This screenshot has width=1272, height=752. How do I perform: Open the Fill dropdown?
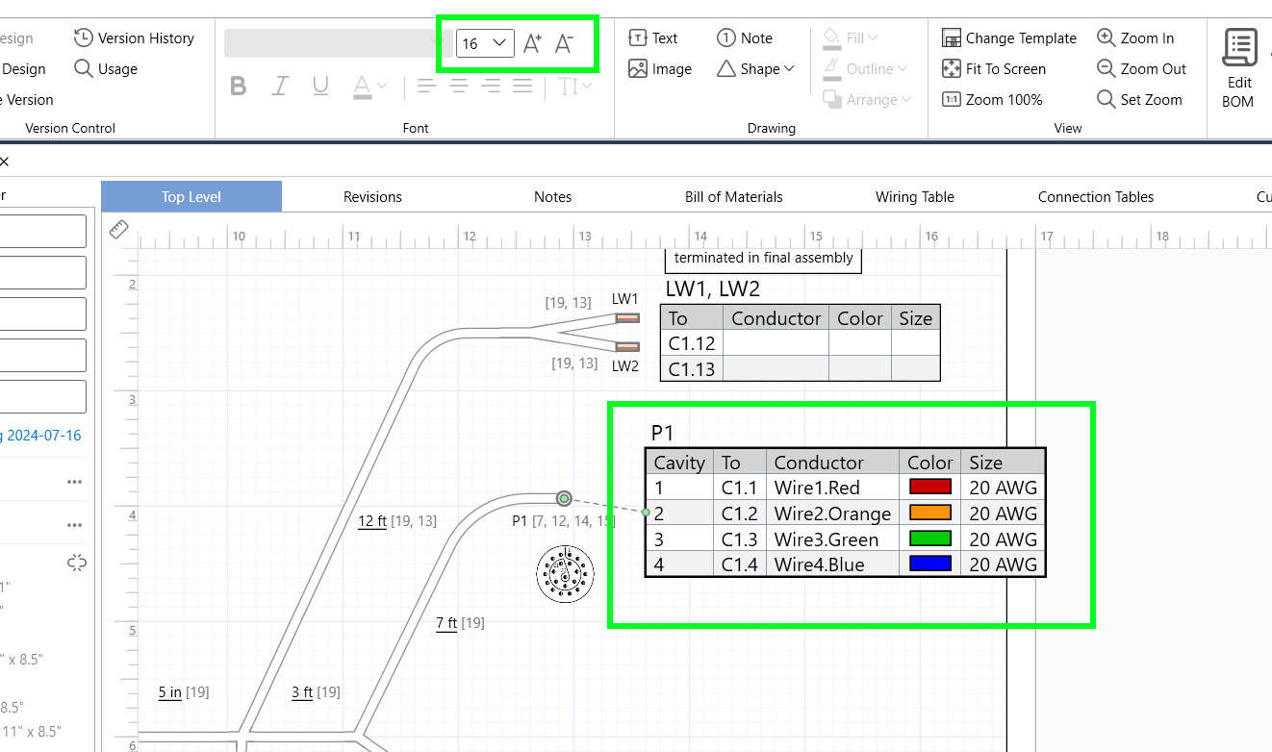(x=873, y=38)
